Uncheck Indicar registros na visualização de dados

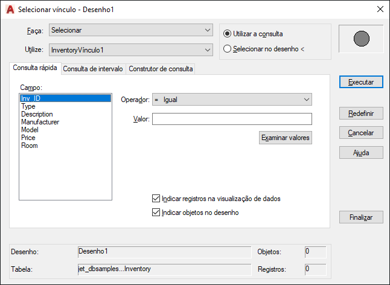coord(156,199)
